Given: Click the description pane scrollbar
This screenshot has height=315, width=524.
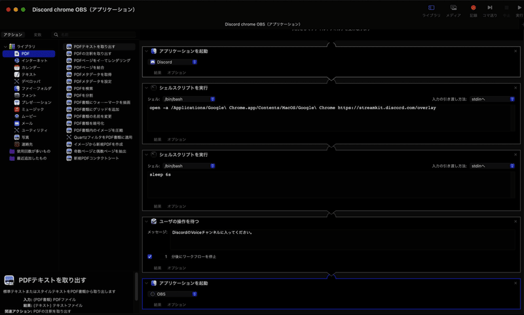Looking at the screenshot, I should tap(136, 287).
